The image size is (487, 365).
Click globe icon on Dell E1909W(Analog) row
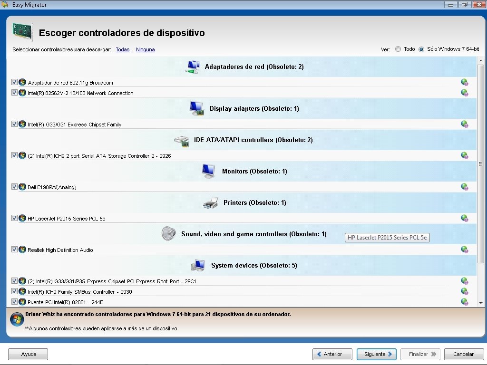pos(465,187)
